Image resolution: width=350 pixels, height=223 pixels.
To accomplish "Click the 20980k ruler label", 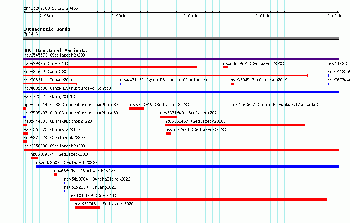I will 46,16.
